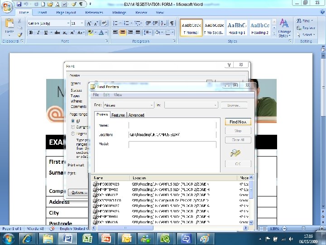
Task: Open the Windows Start orb
Action: [8, 239]
